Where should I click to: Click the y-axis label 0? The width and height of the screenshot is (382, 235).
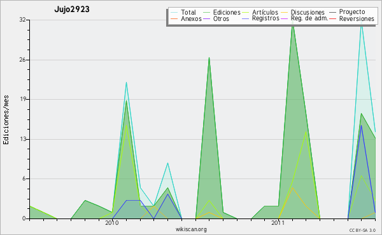click(x=24, y=218)
